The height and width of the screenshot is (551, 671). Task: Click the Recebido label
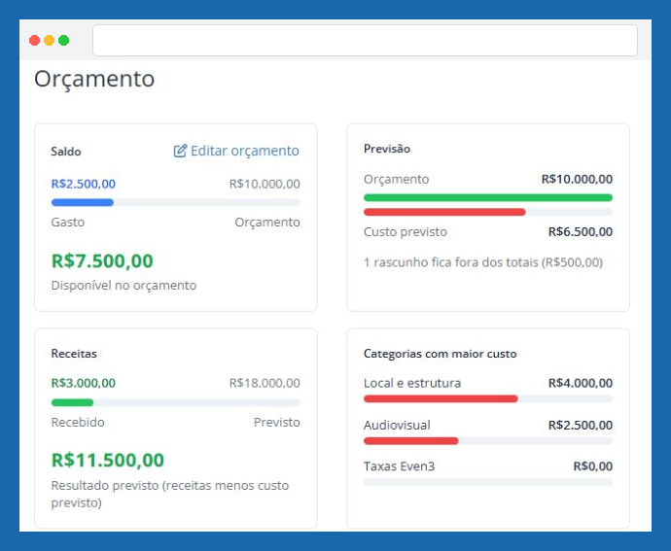pos(78,422)
